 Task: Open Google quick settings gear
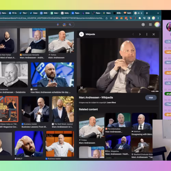tap(143, 25)
